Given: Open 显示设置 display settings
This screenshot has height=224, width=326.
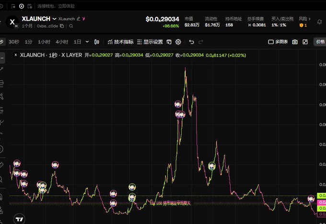Looking at the screenshot, I should click(x=150, y=42).
